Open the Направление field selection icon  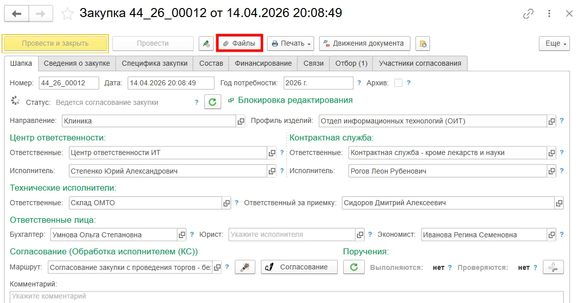point(241,121)
